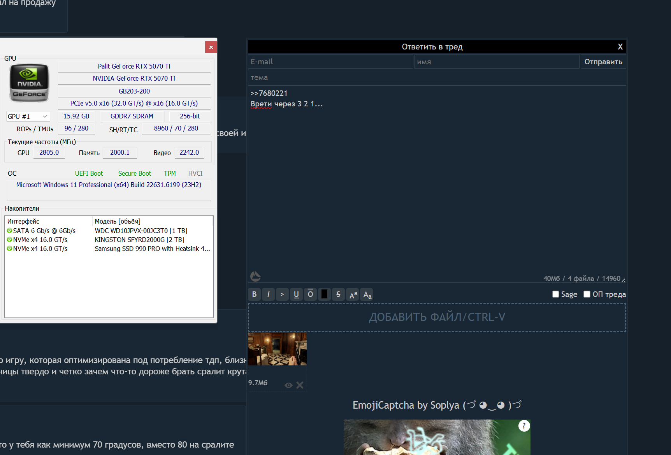
Task: Open the attached game screenshot thumbnail
Action: (278, 349)
